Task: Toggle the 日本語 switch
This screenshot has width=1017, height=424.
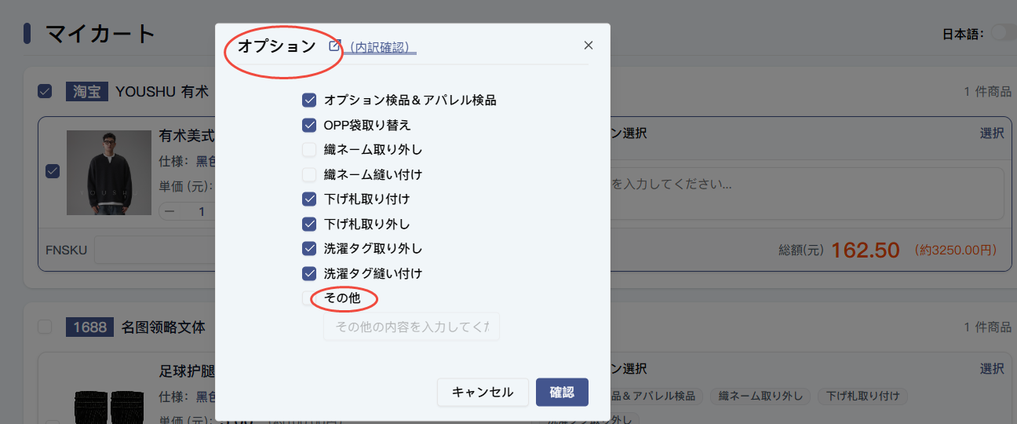Action: [x=1003, y=33]
